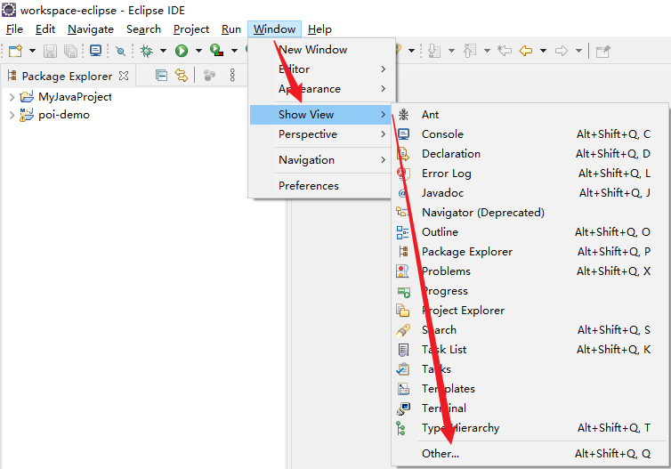Expand the poi-demo project node
Viewport: 671px width, 469px height.
[12, 115]
